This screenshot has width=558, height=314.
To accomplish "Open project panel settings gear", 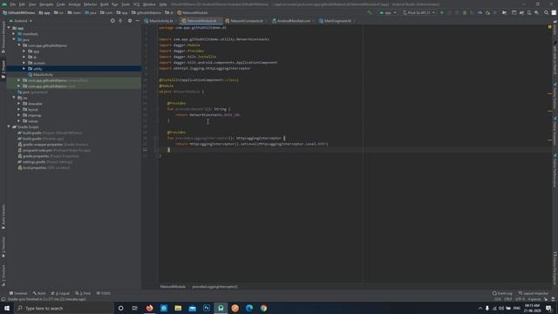I will click(x=130, y=21).
